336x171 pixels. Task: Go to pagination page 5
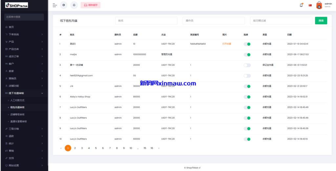coord(96,148)
